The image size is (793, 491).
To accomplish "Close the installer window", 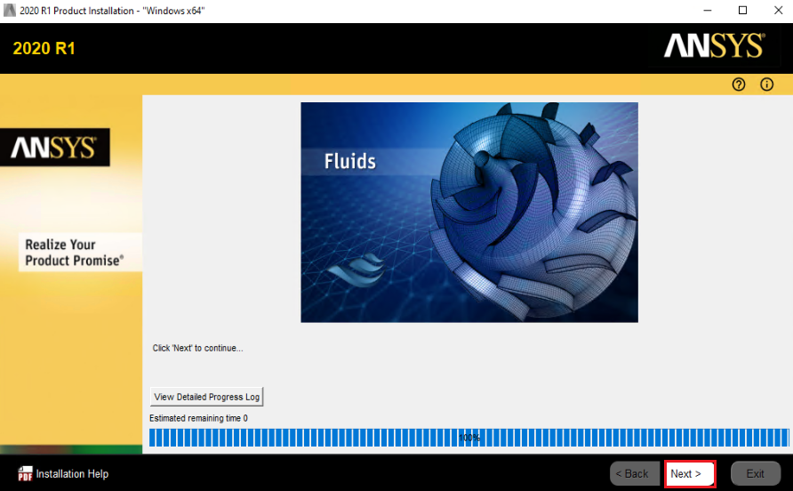I will [779, 10].
